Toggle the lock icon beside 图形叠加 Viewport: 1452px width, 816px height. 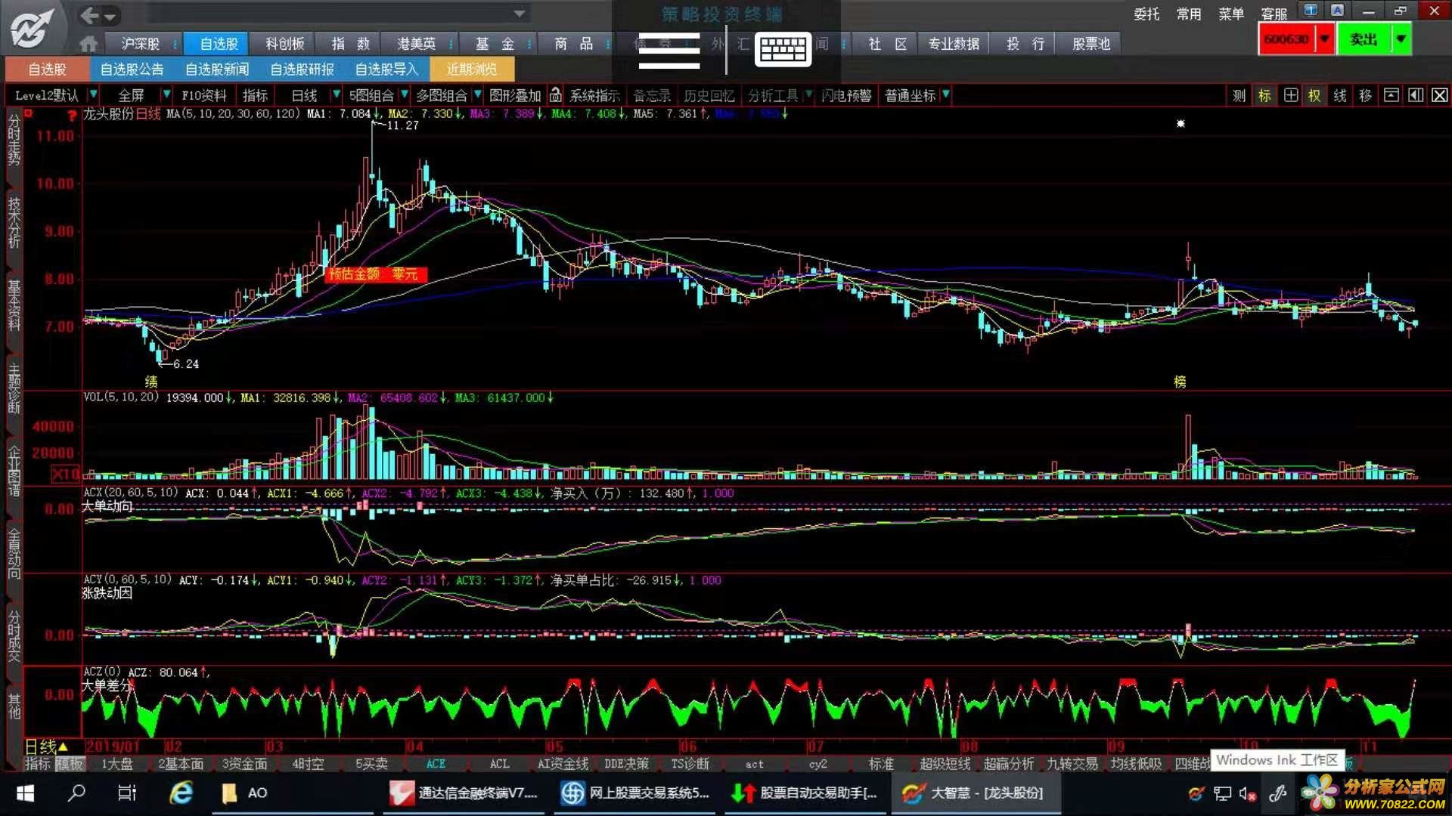[x=555, y=95]
